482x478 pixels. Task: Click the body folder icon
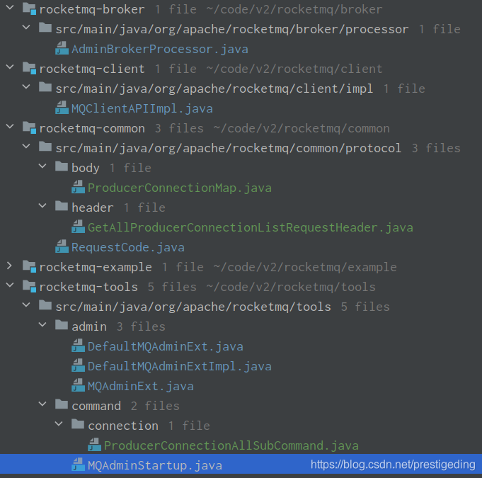tap(62, 166)
